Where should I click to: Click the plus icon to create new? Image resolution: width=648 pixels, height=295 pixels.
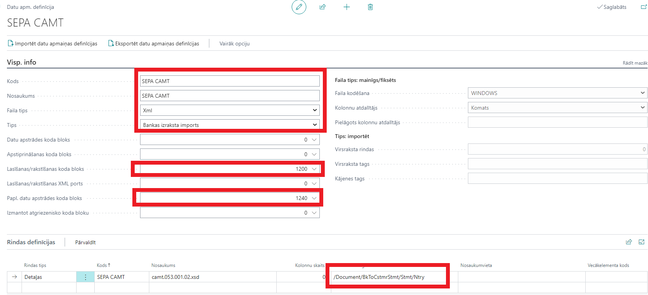coord(346,7)
